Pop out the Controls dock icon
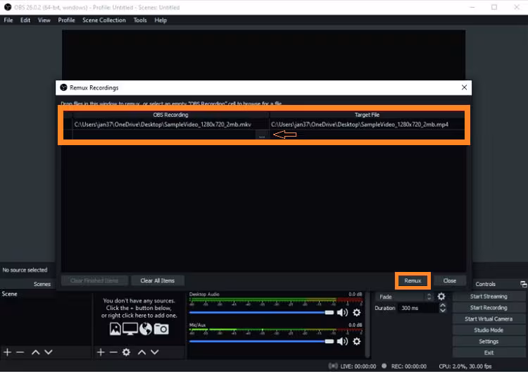The width and height of the screenshot is (528, 372). [523, 285]
